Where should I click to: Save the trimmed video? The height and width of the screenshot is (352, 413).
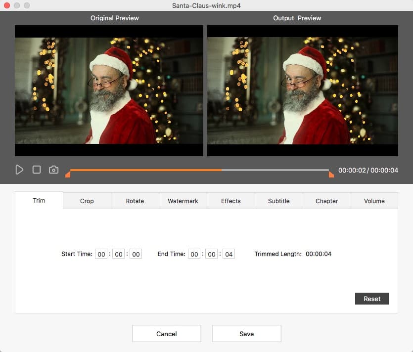(246, 333)
